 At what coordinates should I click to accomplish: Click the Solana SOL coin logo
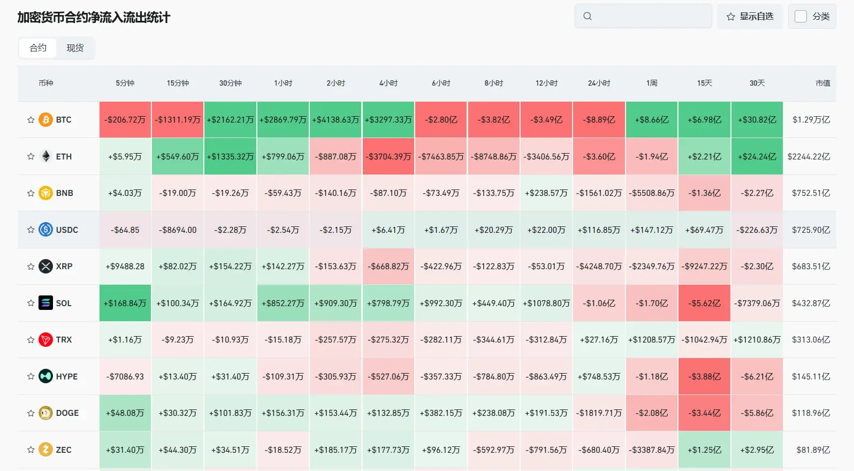pyautogui.click(x=45, y=303)
